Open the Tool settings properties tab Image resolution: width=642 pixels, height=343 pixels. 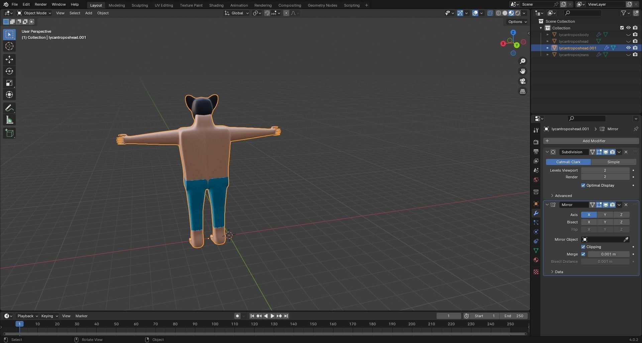point(536,130)
